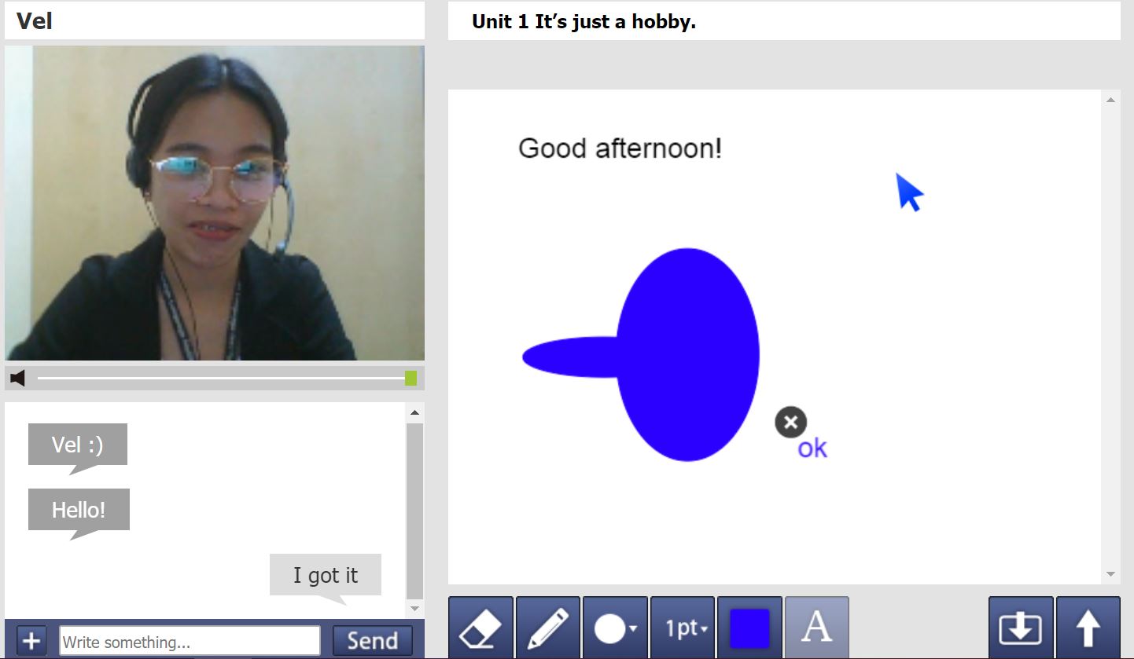The image size is (1134, 659).
Task: Mute the speaker volume icon
Action: point(18,379)
